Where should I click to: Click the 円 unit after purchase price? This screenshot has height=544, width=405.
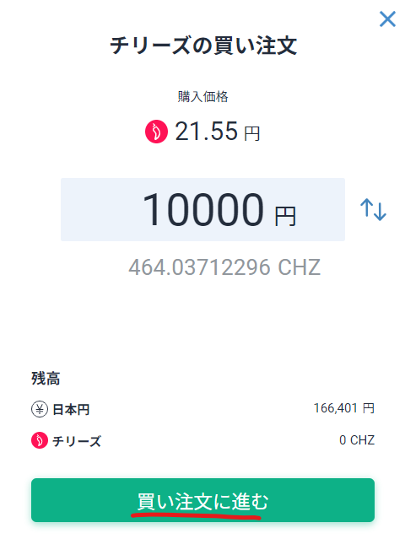click(x=252, y=134)
